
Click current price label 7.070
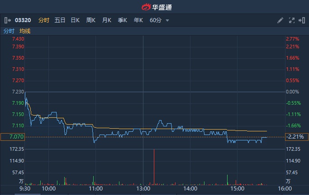coord(13,137)
